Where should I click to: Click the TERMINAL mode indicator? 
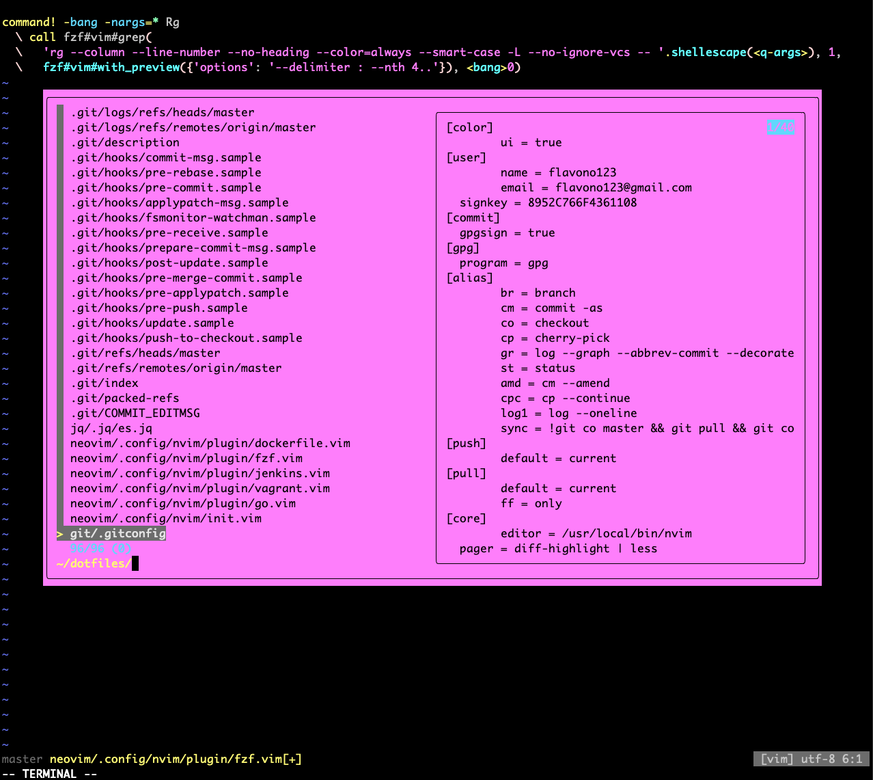point(49,774)
